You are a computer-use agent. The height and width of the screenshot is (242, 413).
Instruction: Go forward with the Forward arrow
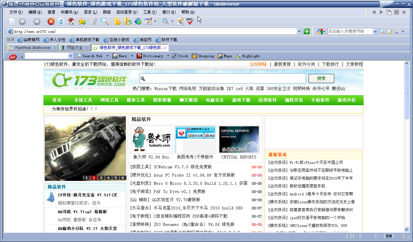tap(37, 22)
